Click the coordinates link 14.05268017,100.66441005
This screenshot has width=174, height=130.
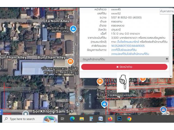pyautogui.click(x=128, y=46)
